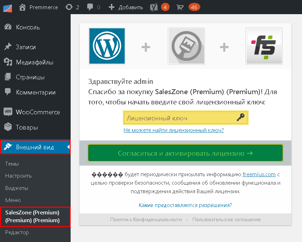
Task: Open the Редактор submenu item
Action: point(17,232)
